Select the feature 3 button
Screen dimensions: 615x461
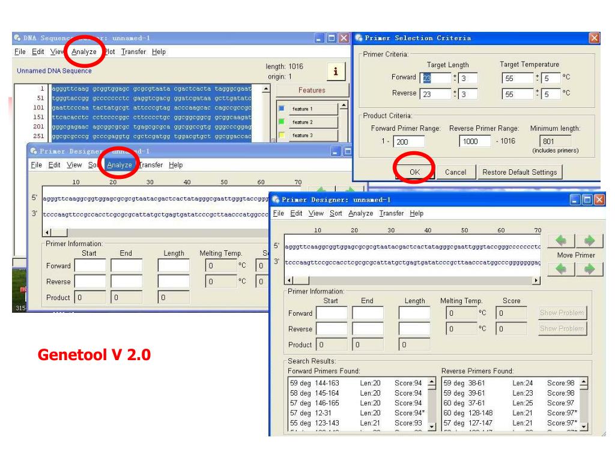click(x=313, y=135)
